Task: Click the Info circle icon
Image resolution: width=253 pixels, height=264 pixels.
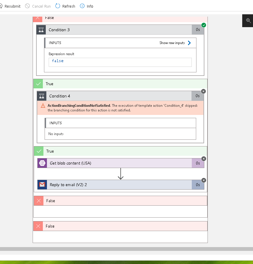Action: tap(82, 6)
